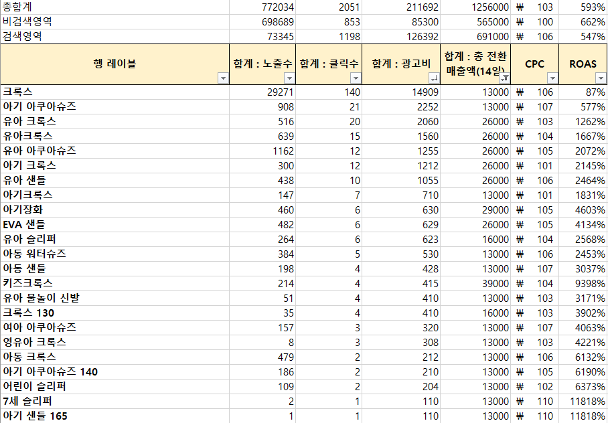Select the 아기 아쿠아슈즈 row label
The width and height of the screenshot is (608, 423).
coord(40,106)
